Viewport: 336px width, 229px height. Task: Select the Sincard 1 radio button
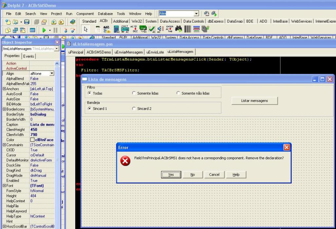[90, 109]
